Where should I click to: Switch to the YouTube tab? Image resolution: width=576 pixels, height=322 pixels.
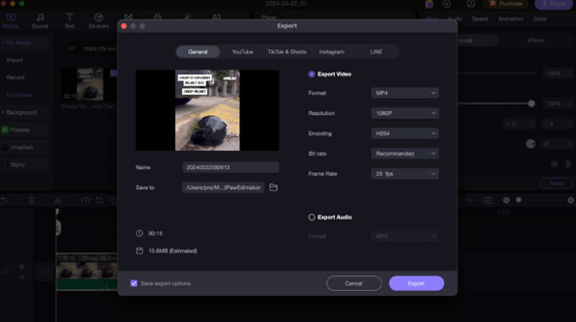(242, 52)
